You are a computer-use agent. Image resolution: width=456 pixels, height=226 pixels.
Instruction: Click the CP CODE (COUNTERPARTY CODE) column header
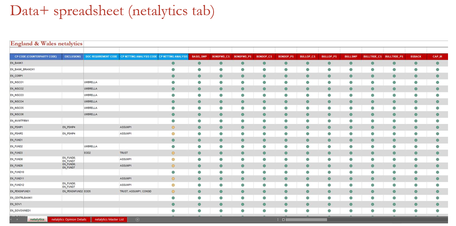click(x=36, y=56)
